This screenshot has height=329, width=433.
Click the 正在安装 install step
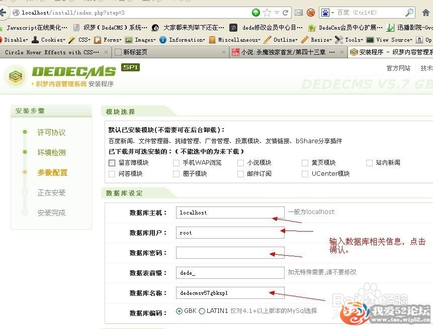point(51,193)
